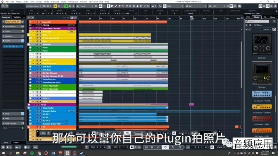Toggle global Mute state M button
This screenshot has height=156, width=278.
click(x=55, y=6)
